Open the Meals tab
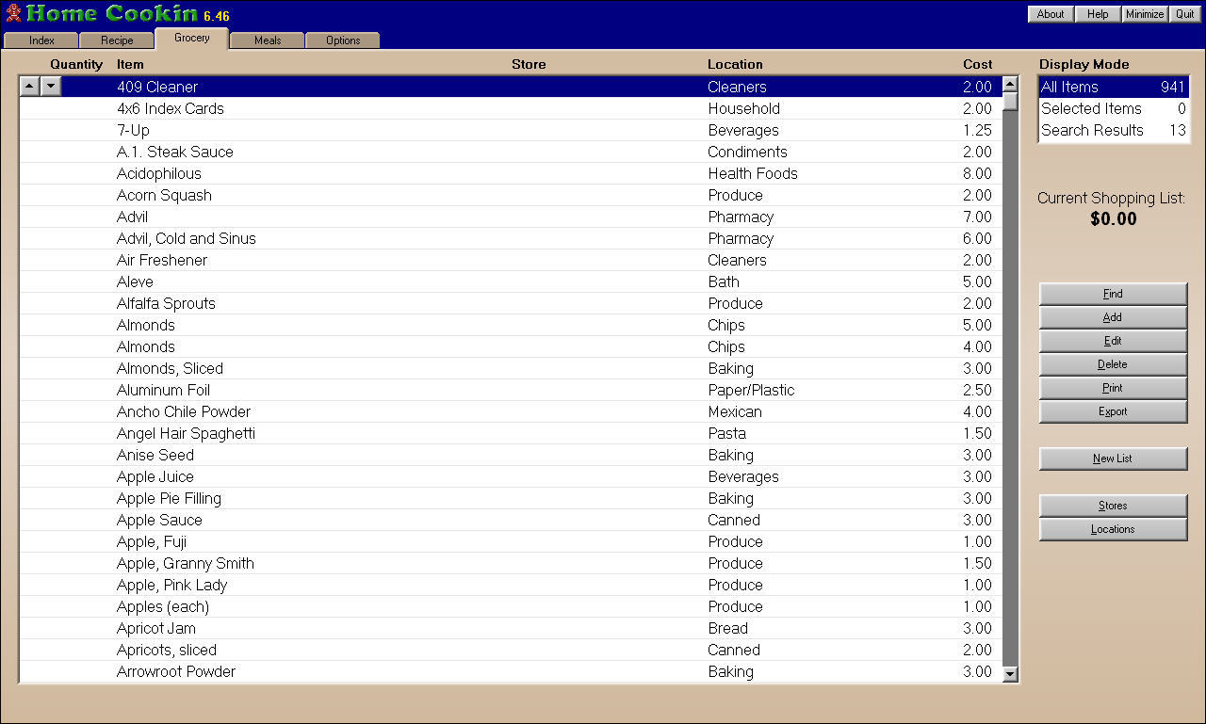Viewport: 1206px width, 724px height. click(268, 40)
